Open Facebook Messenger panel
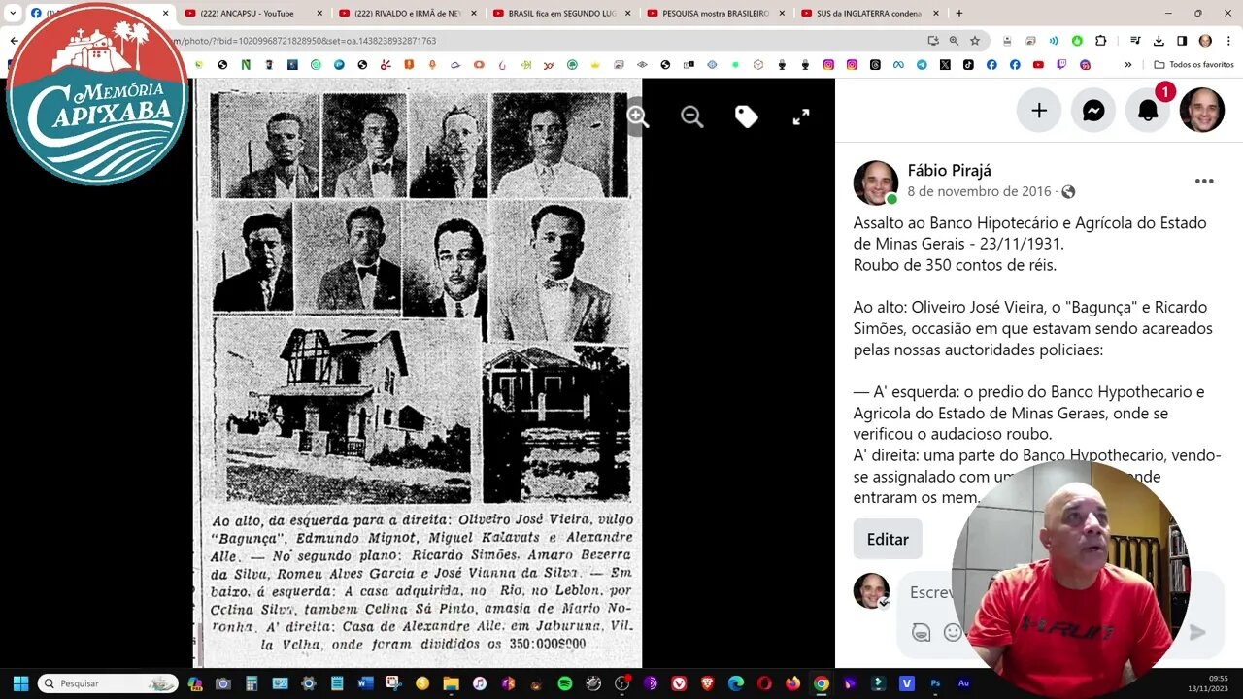The image size is (1243, 699). point(1093,111)
